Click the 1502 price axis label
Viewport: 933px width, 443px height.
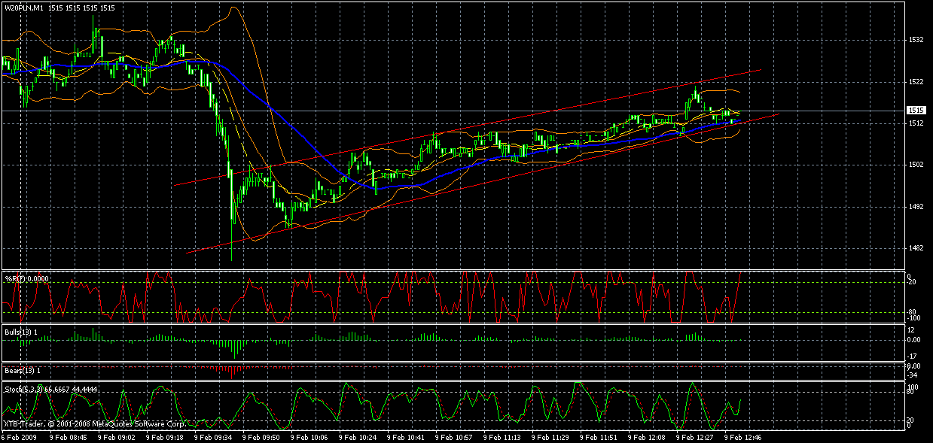tap(916, 165)
